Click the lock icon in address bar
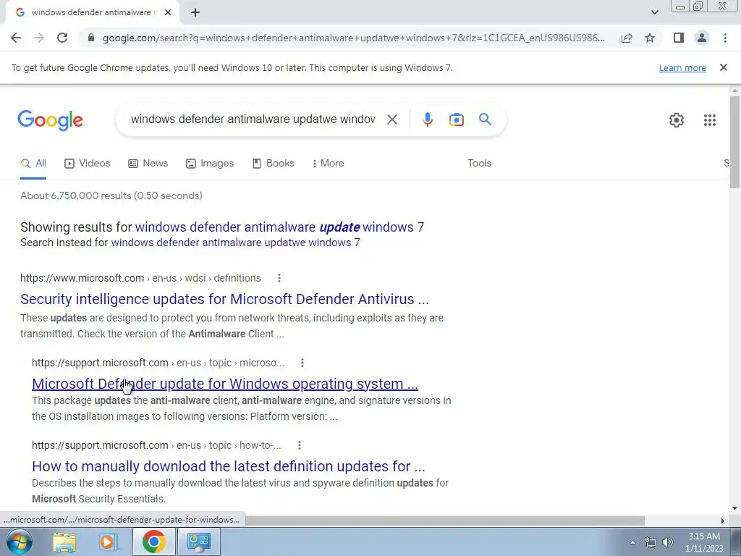Screen dimensions: 741x556 (x=91, y=38)
